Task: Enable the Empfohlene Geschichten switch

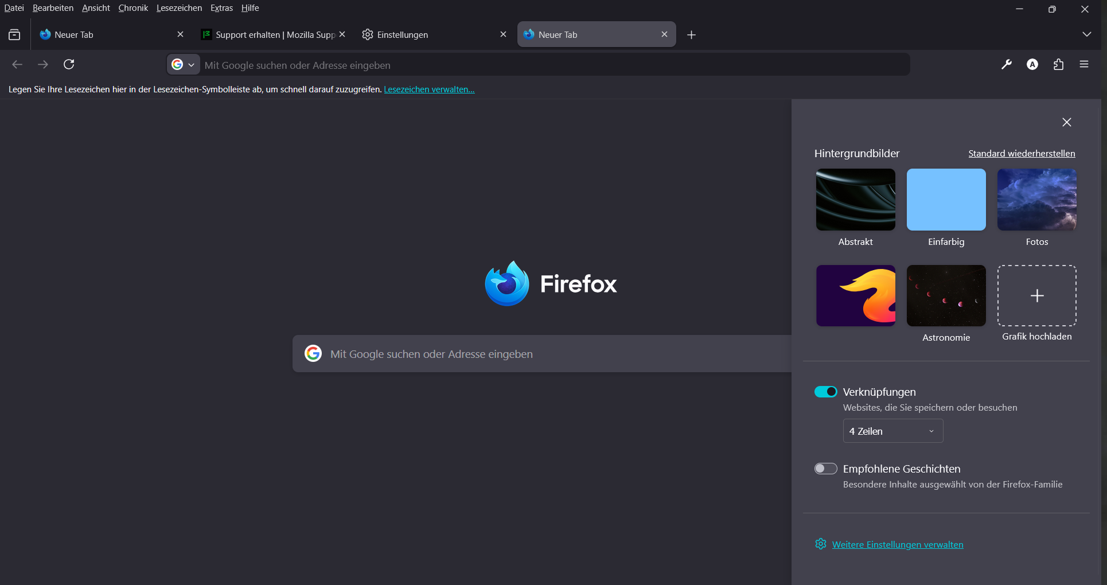Action: point(826,469)
